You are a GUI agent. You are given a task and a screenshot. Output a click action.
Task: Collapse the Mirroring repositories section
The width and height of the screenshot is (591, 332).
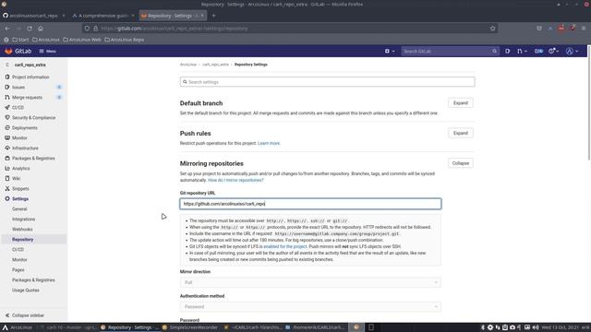(x=461, y=163)
